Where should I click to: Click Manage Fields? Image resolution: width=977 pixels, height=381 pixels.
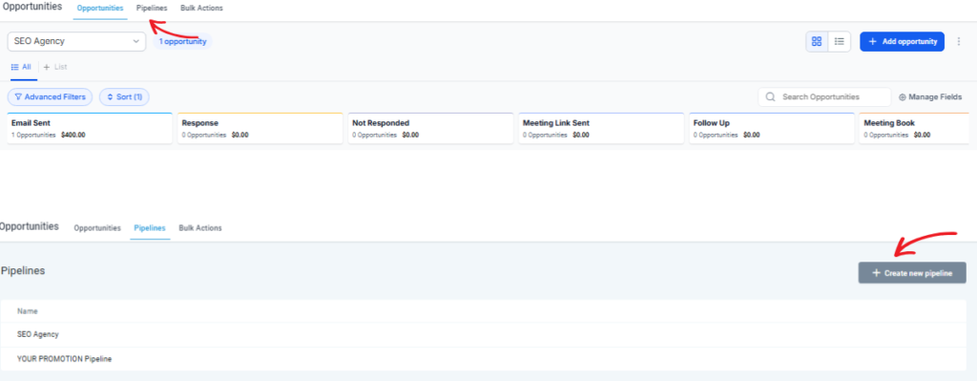pyautogui.click(x=930, y=97)
